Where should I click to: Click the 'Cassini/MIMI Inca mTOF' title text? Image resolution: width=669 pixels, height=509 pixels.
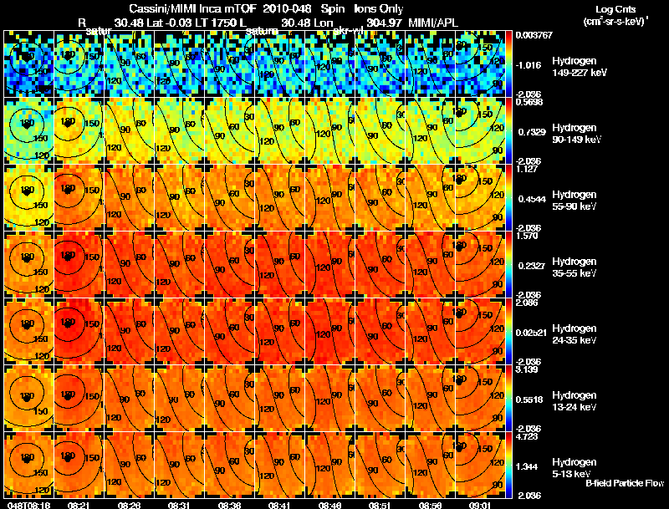pos(192,9)
